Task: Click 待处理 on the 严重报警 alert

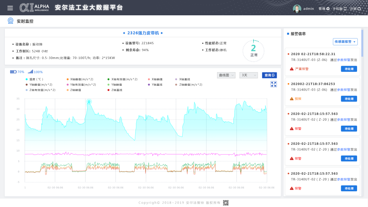Action: [x=349, y=69]
